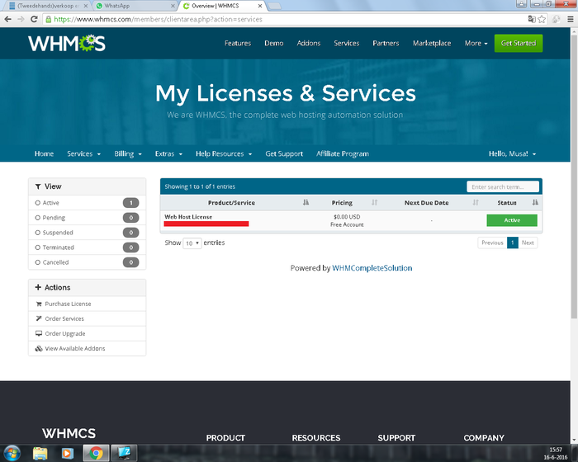Open the translate icon in address bar

pos(532,19)
